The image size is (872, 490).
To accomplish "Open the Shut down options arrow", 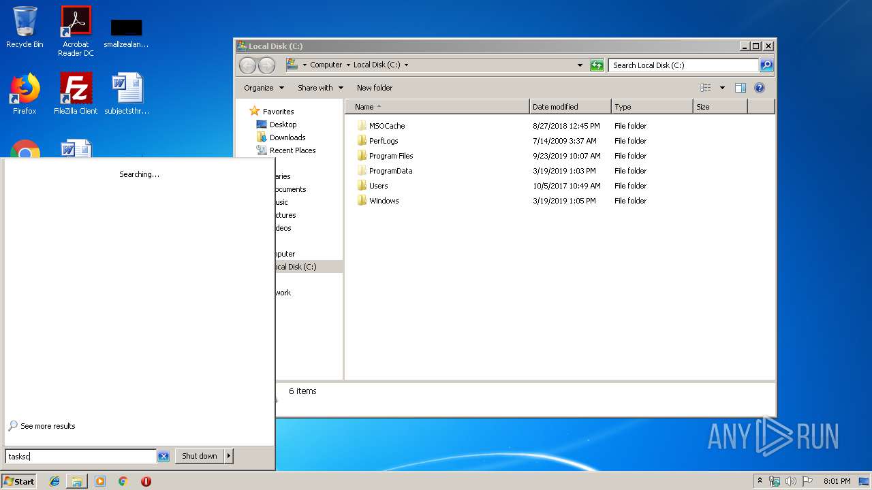I will [x=229, y=456].
